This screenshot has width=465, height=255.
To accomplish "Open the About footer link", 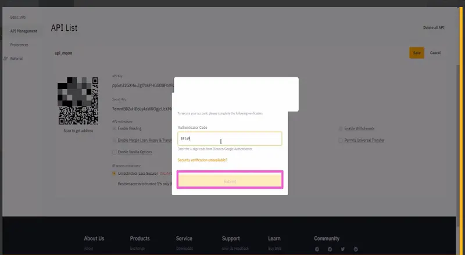I will tap(88, 249).
